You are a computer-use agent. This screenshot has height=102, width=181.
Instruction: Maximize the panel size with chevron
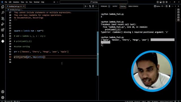(175, 6)
